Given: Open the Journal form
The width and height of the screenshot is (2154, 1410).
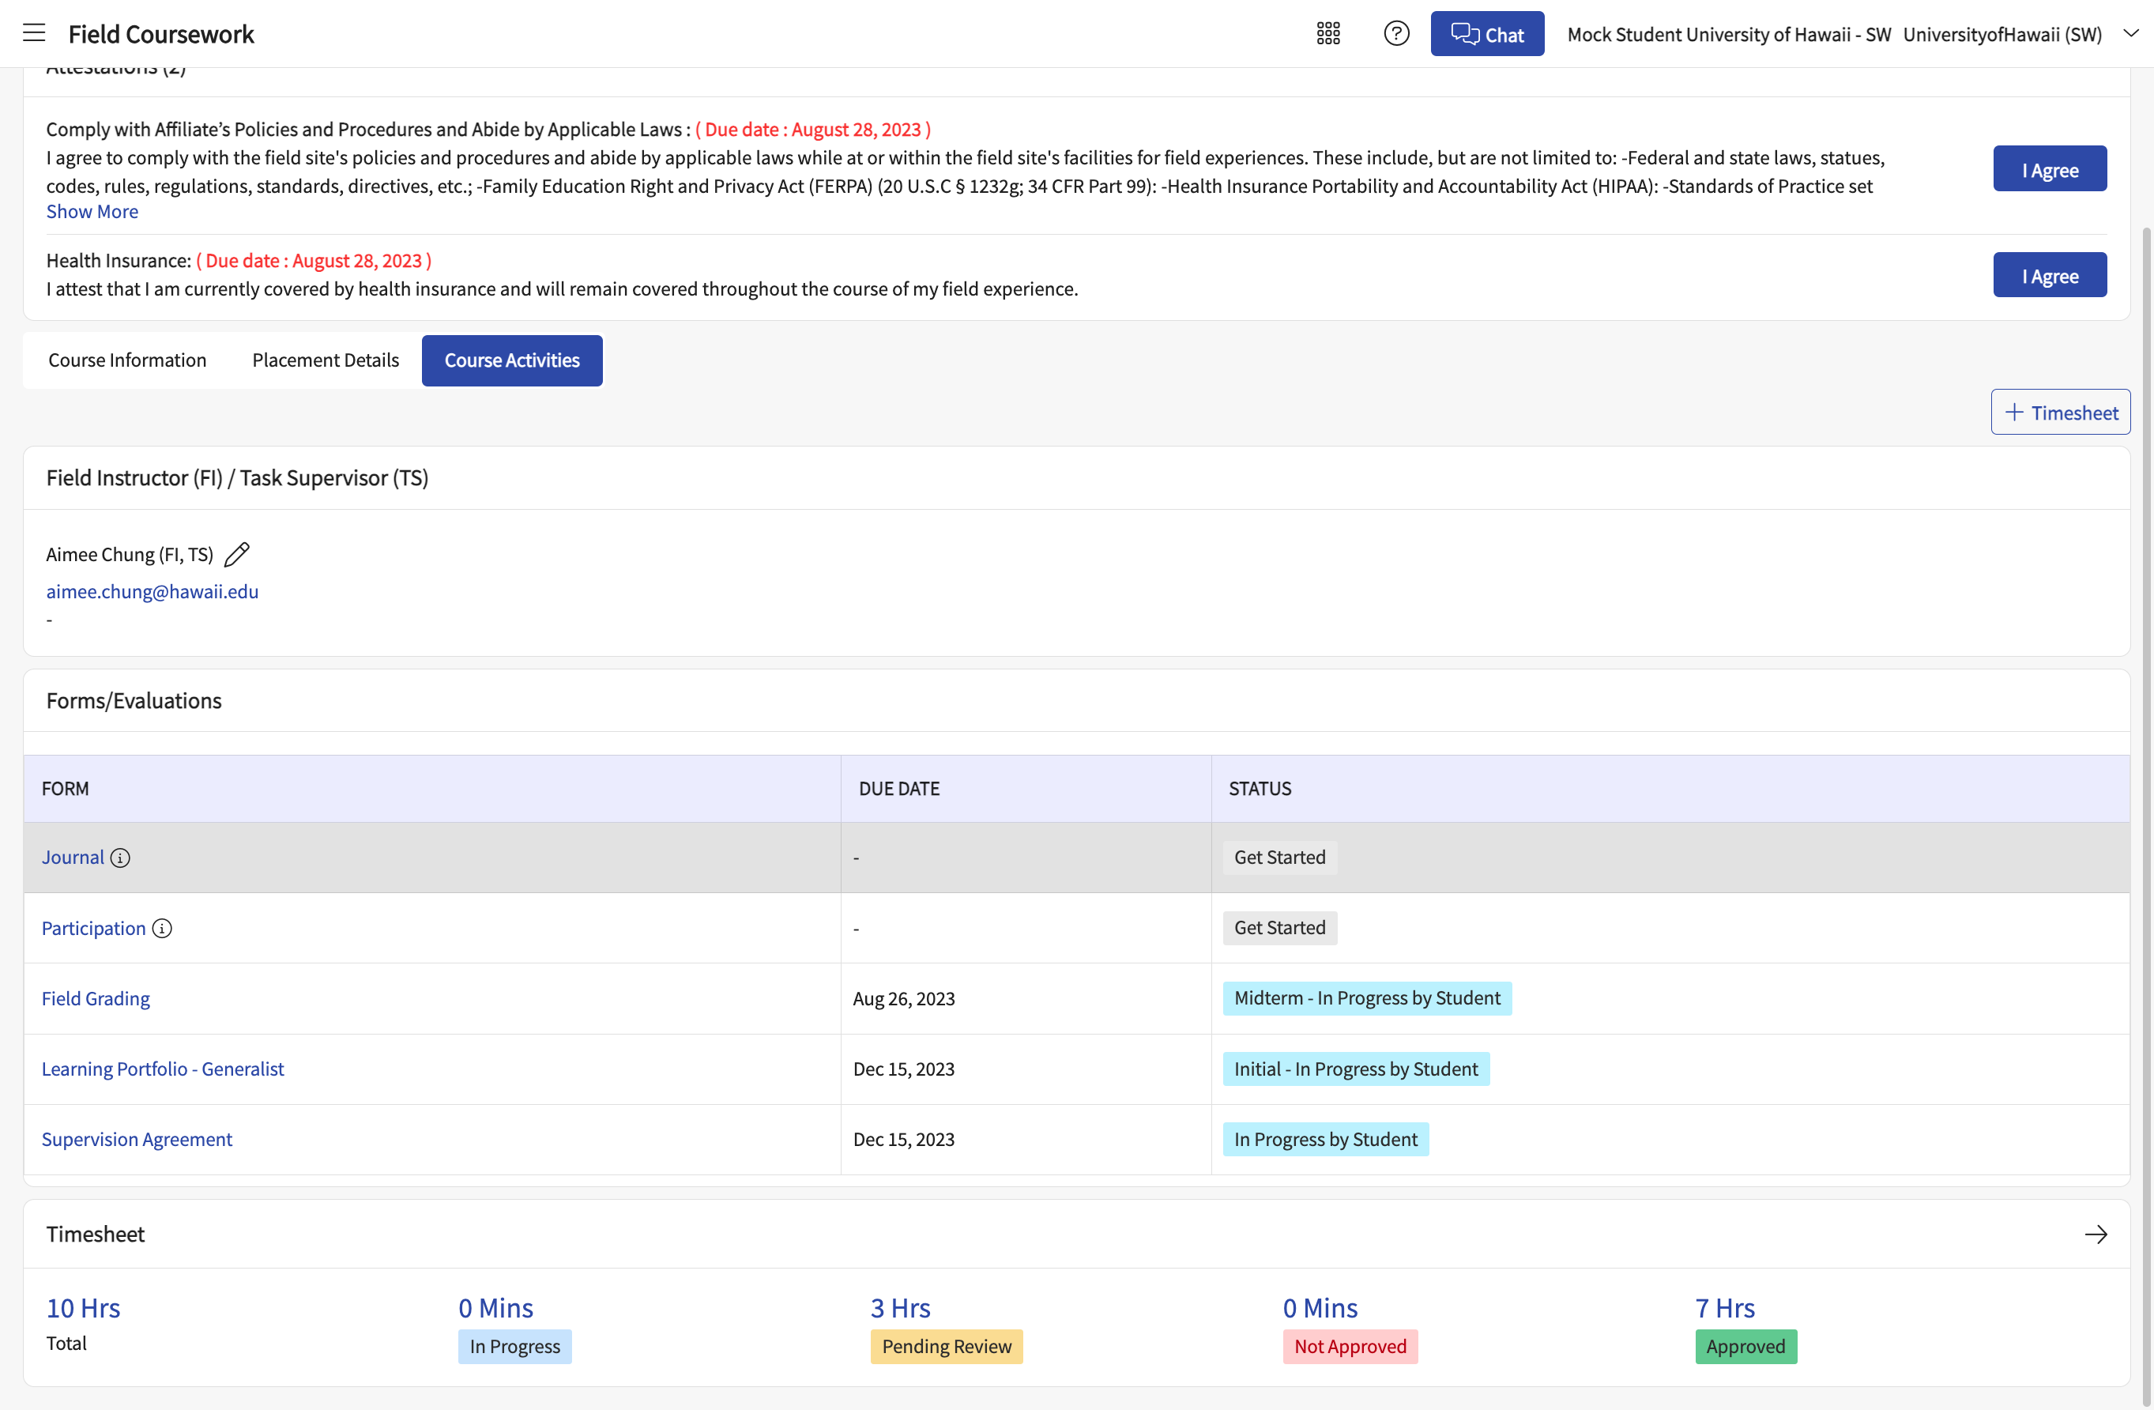Looking at the screenshot, I should tap(73, 858).
